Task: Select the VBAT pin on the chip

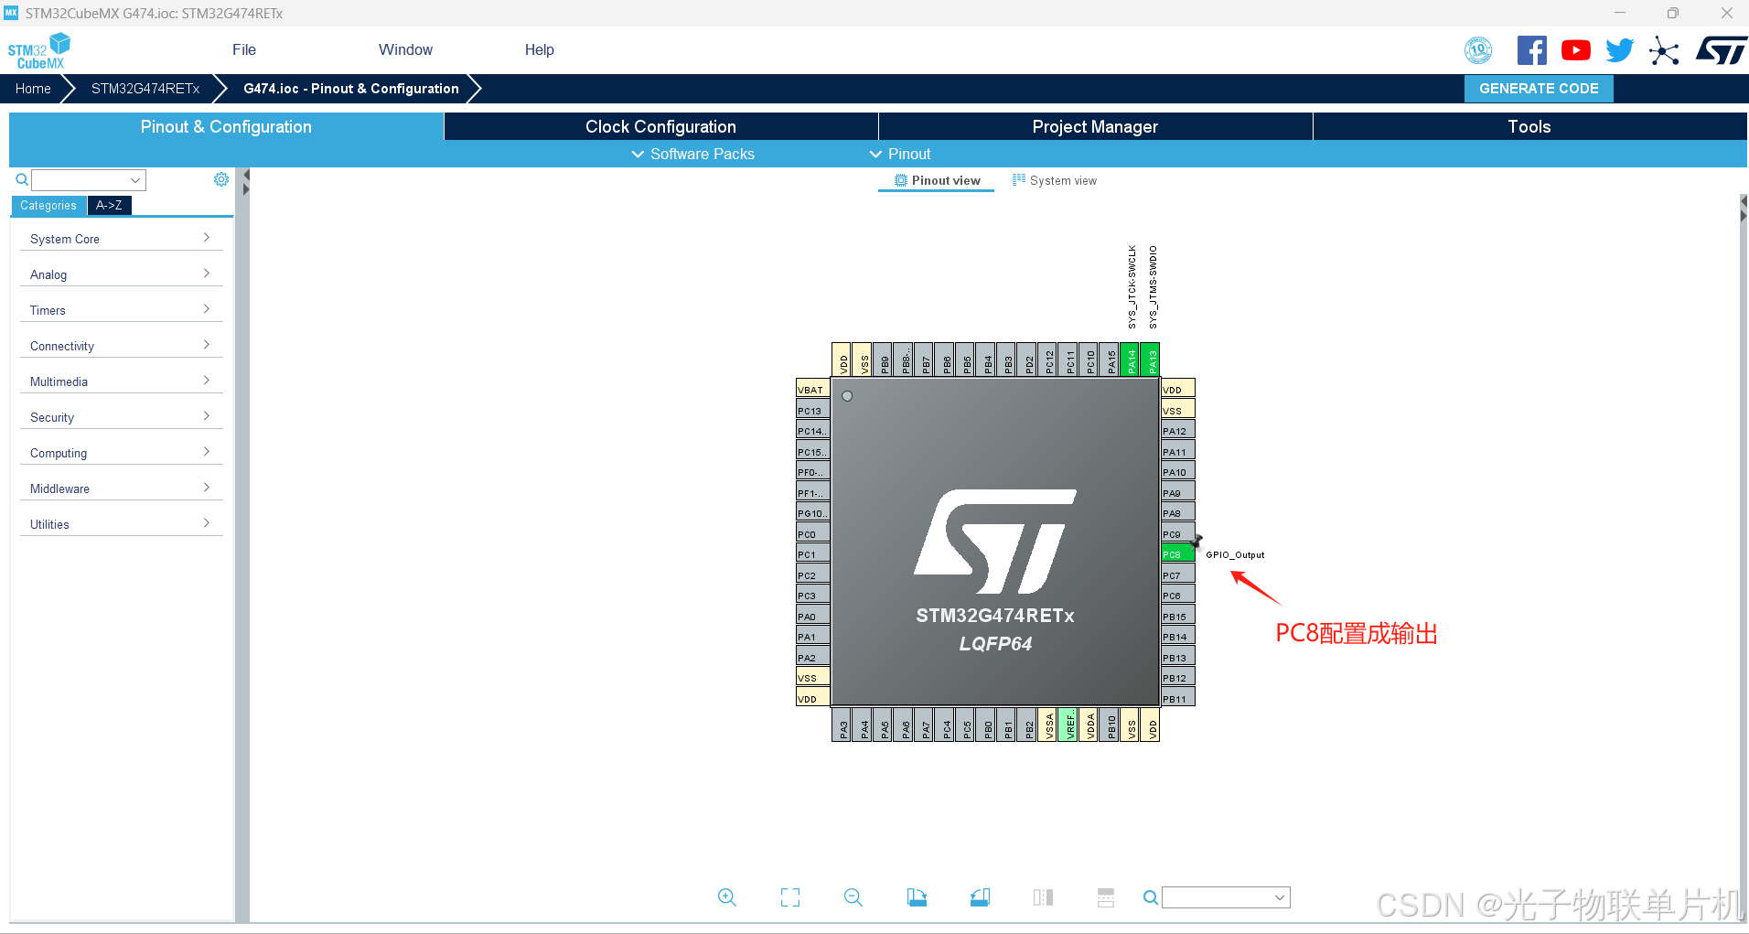Action: [x=813, y=390]
